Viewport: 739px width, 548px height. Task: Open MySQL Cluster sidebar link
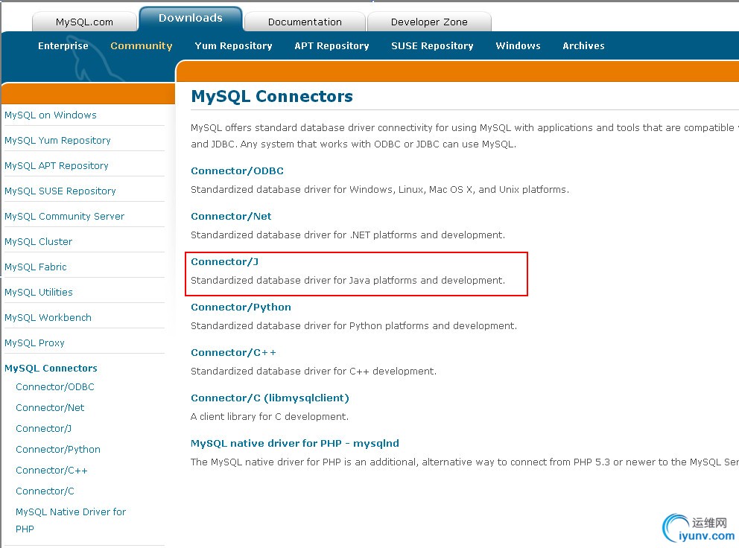[38, 242]
